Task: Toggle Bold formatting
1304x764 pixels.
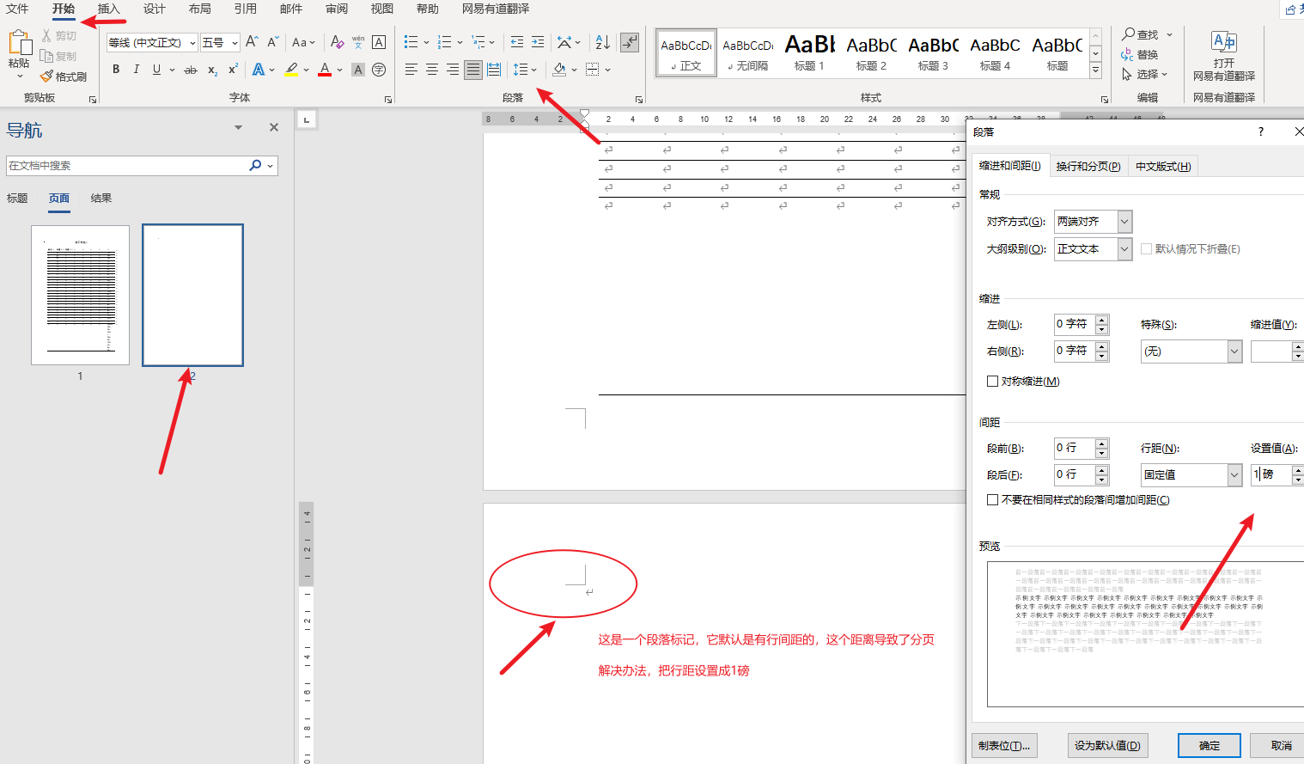Action: coord(116,70)
